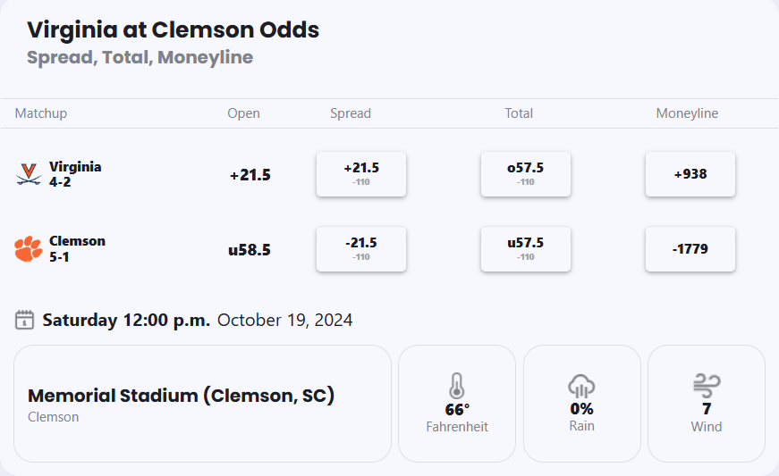Click the Spread column header
779x476 pixels.
point(351,113)
